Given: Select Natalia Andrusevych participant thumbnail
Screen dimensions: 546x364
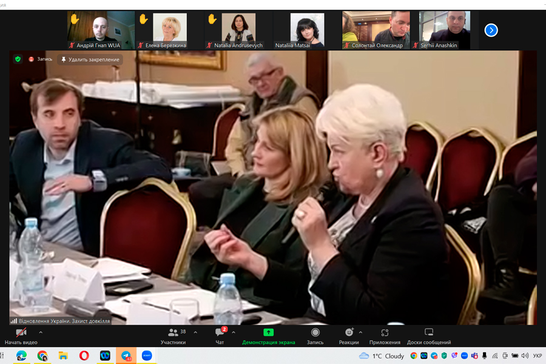Looking at the screenshot, I should point(238,30).
